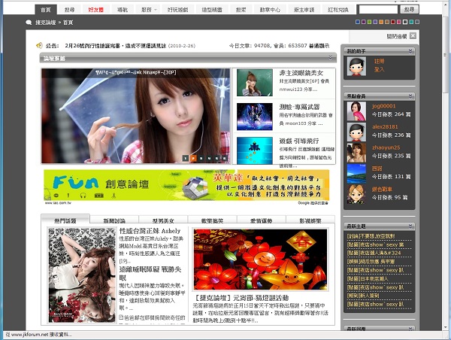Collapse the 我的助手 sidebar panel
Viewport: 451px width, 340px height.
[410, 51]
